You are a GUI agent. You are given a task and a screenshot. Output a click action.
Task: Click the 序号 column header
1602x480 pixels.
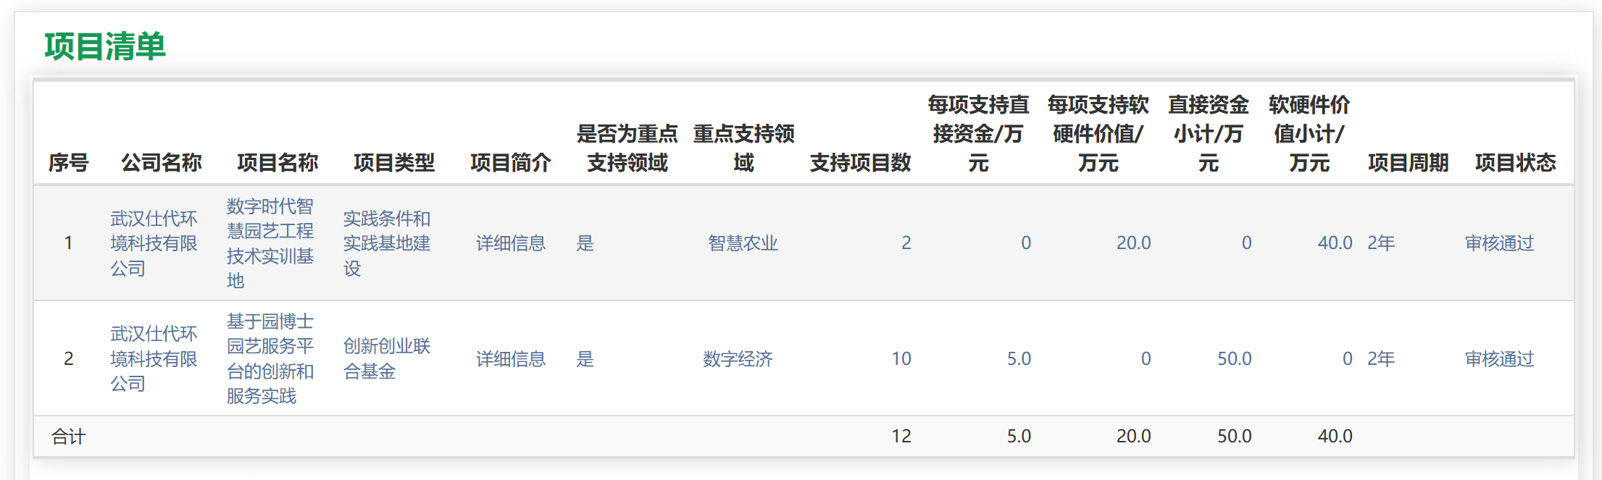point(68,163)
